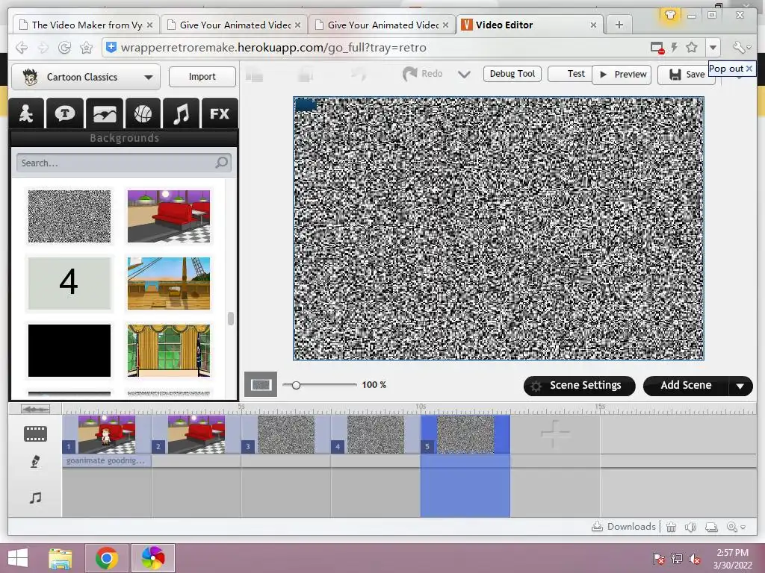Click the lightning bolt icon in address bar
The width and height of the screenshot is (765, 573).
click(675, 47)
